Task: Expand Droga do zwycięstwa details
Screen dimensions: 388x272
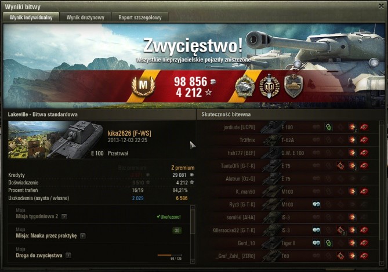Action: (68, 255)
